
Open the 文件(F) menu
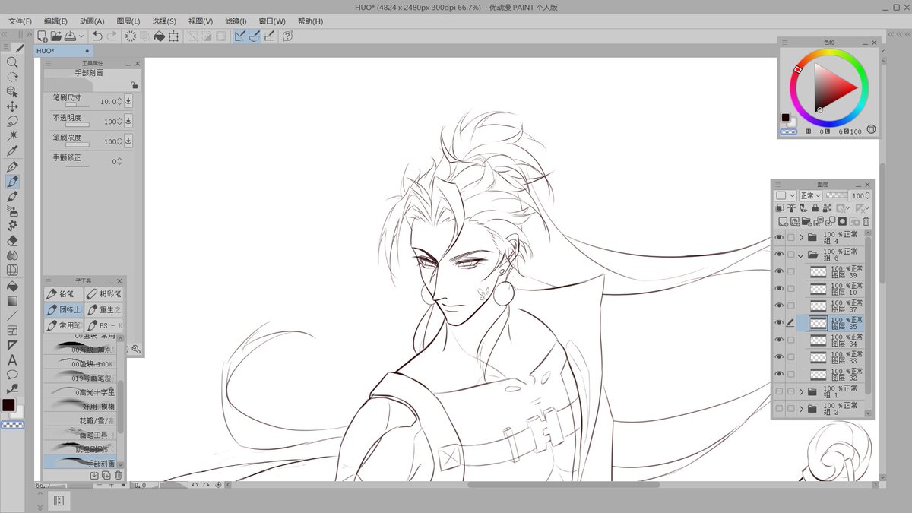21,21
